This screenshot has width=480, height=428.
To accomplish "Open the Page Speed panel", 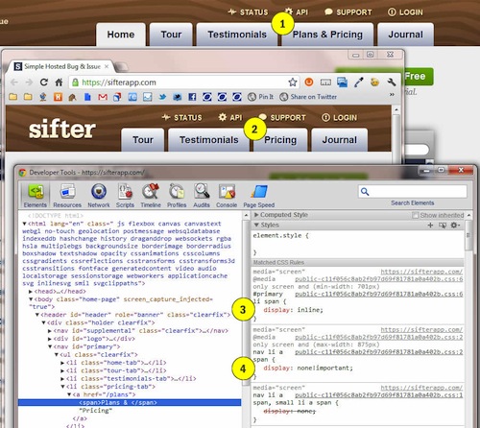I will click(x=259, y=196).
